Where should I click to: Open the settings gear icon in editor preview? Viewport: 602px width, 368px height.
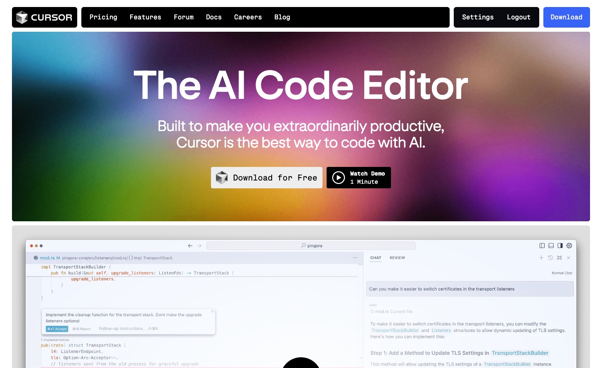[569, 246]
